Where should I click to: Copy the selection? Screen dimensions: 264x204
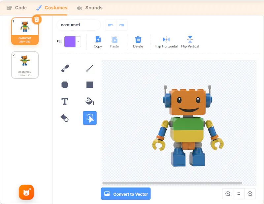click(98, 42)
